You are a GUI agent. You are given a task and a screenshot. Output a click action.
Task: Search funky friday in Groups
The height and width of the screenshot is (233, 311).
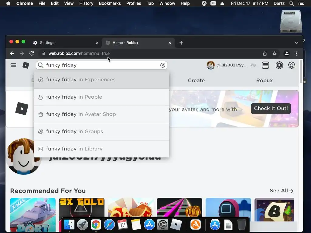pyautogui.click(x=101, y=132)
